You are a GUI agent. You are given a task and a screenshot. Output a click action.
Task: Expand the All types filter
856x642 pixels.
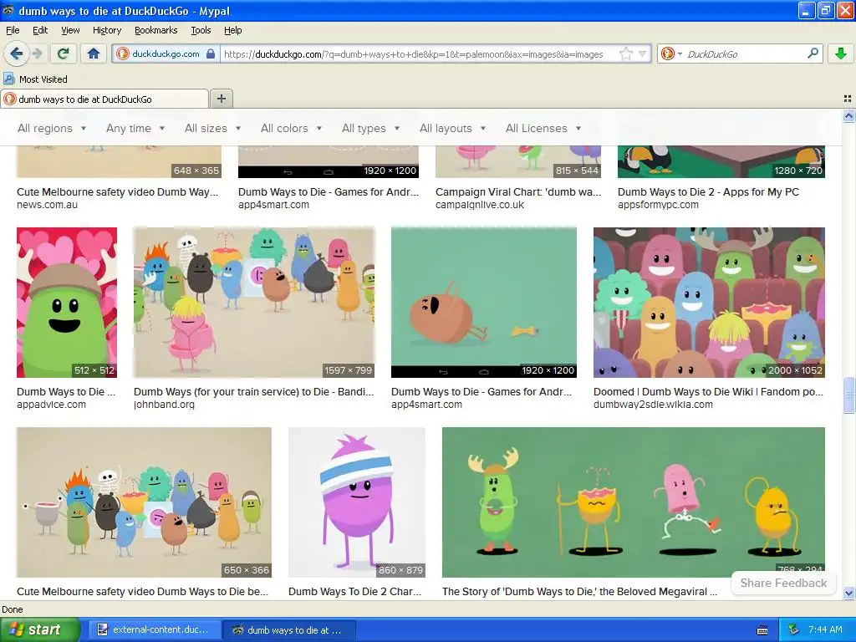370,128
